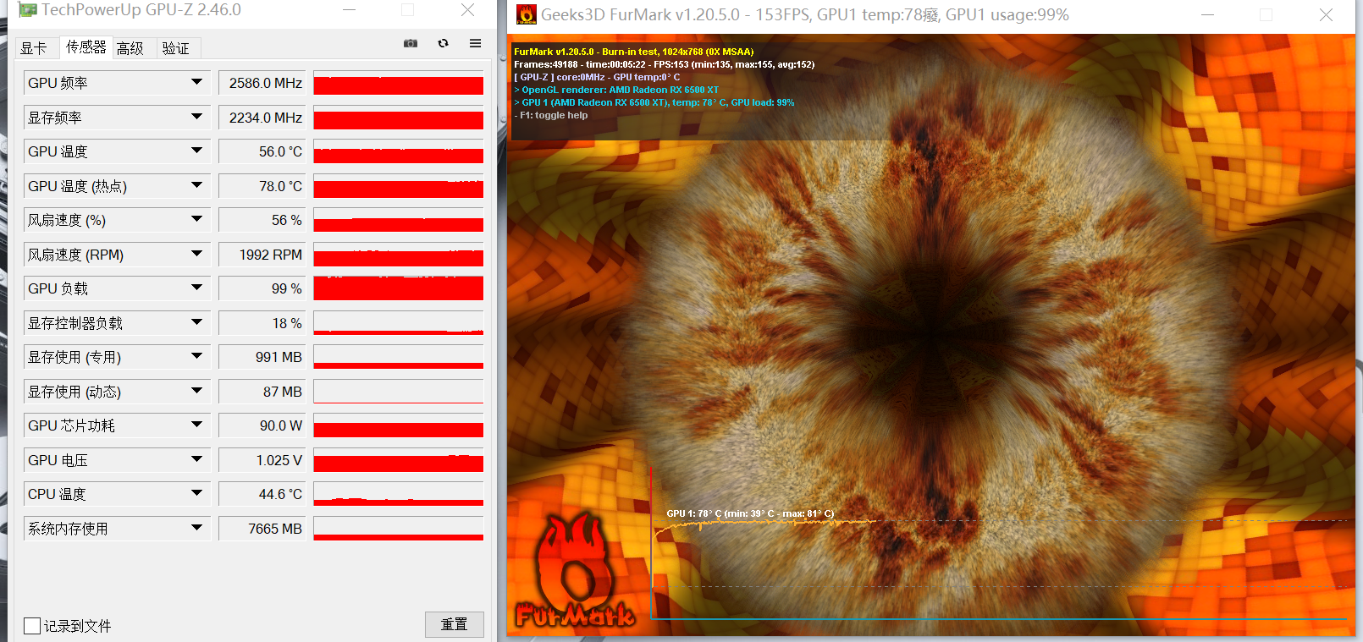Open the 显存频率 sensor dropdown
Viewport: 1363px width, 642px height.
pyautogui.click(x=196, y=117)
